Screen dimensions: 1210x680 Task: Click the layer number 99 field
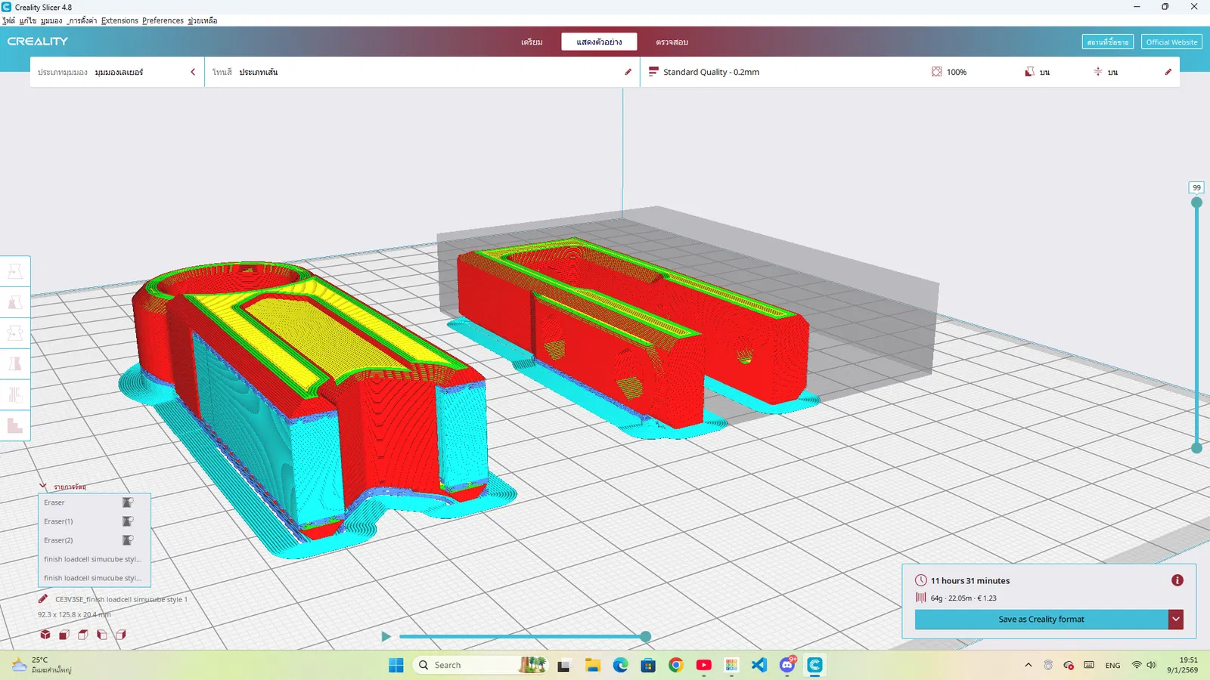(x=1196, y=187)
